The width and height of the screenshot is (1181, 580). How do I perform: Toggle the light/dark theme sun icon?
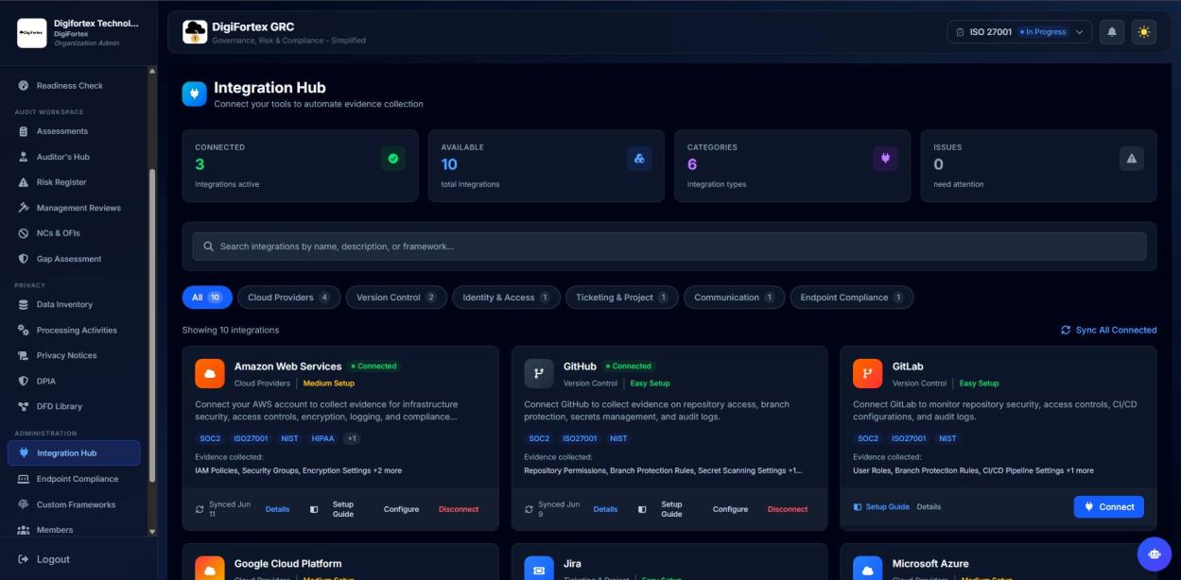[1144, 32]
